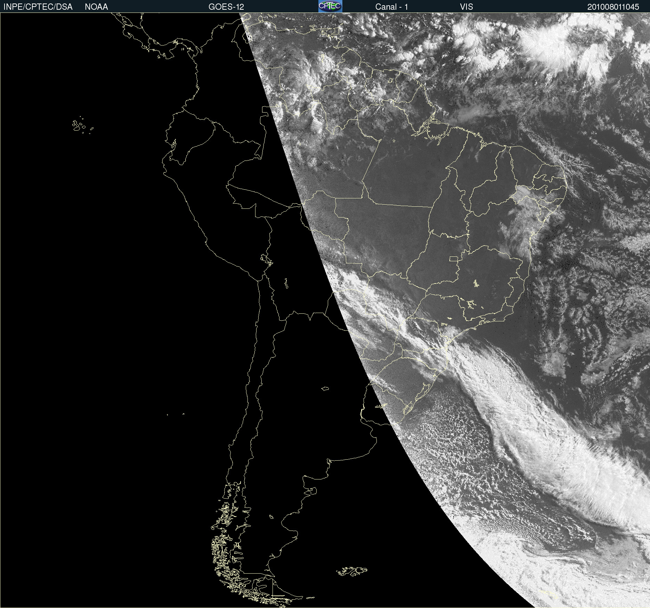Click the NOAA label in the header
Viewport: 650px width, 608px height.
point(96,7)
